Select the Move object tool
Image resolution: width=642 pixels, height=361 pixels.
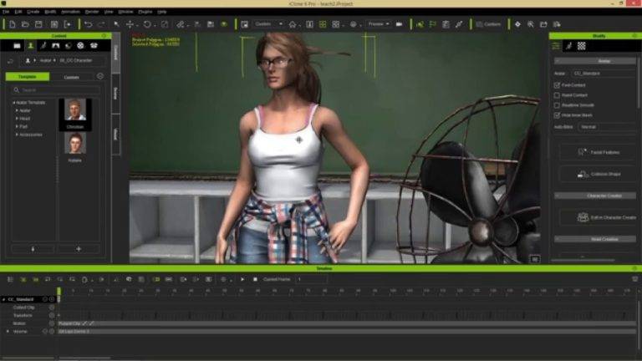(x=130, y=24)
